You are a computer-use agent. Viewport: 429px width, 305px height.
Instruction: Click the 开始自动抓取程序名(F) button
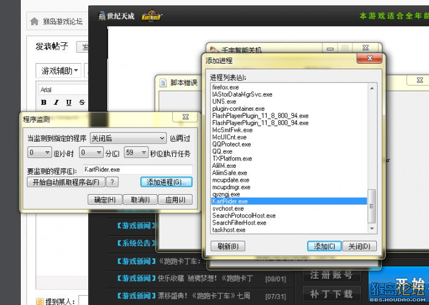(x=66, y=182)
